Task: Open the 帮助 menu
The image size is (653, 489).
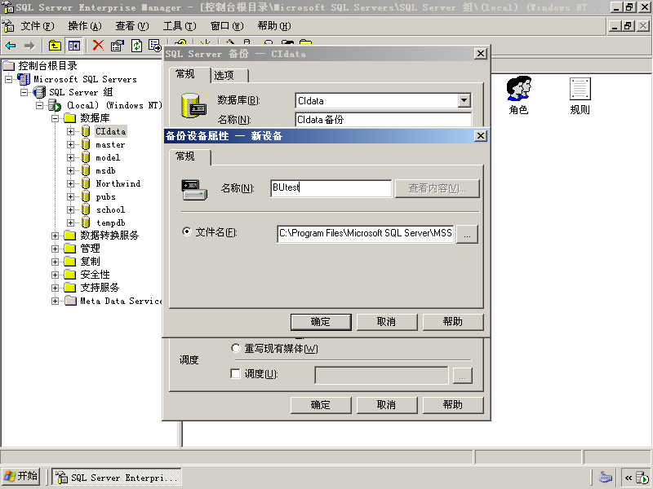Action: tap(274, 26)
